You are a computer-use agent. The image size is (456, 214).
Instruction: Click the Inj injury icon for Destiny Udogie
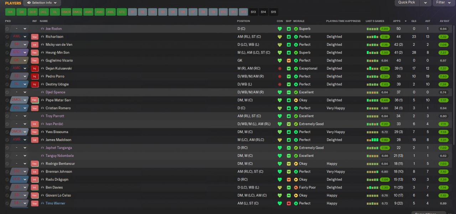35,84
